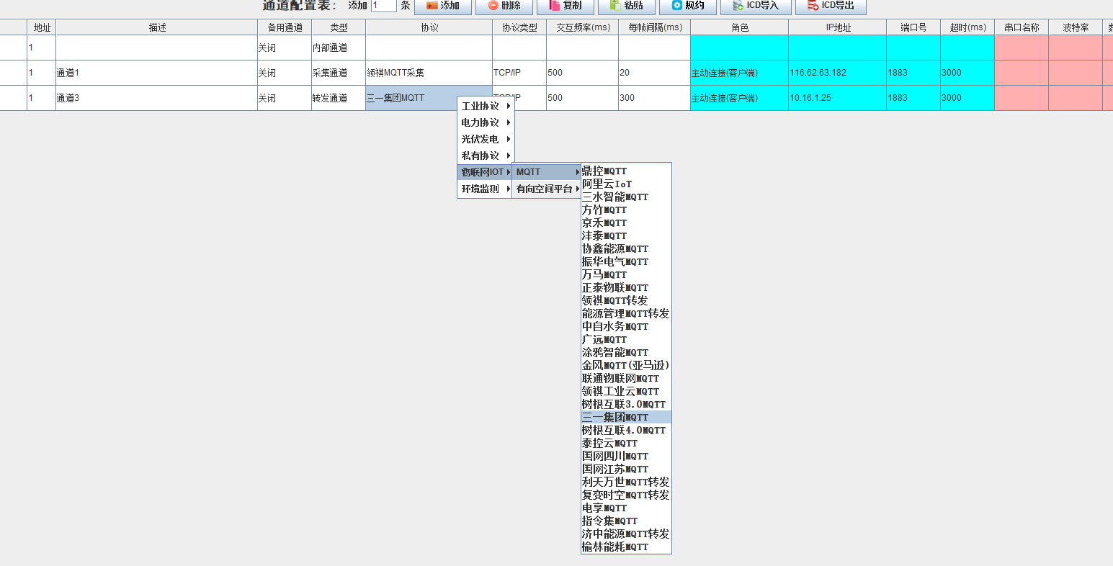Click the 领祺MQTT采集 protocol cell
Viewport: 1113px width, 566px height.
429,73
